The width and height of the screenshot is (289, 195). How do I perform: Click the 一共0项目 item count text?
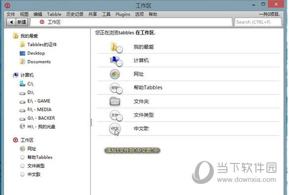[x=270, y=14]
